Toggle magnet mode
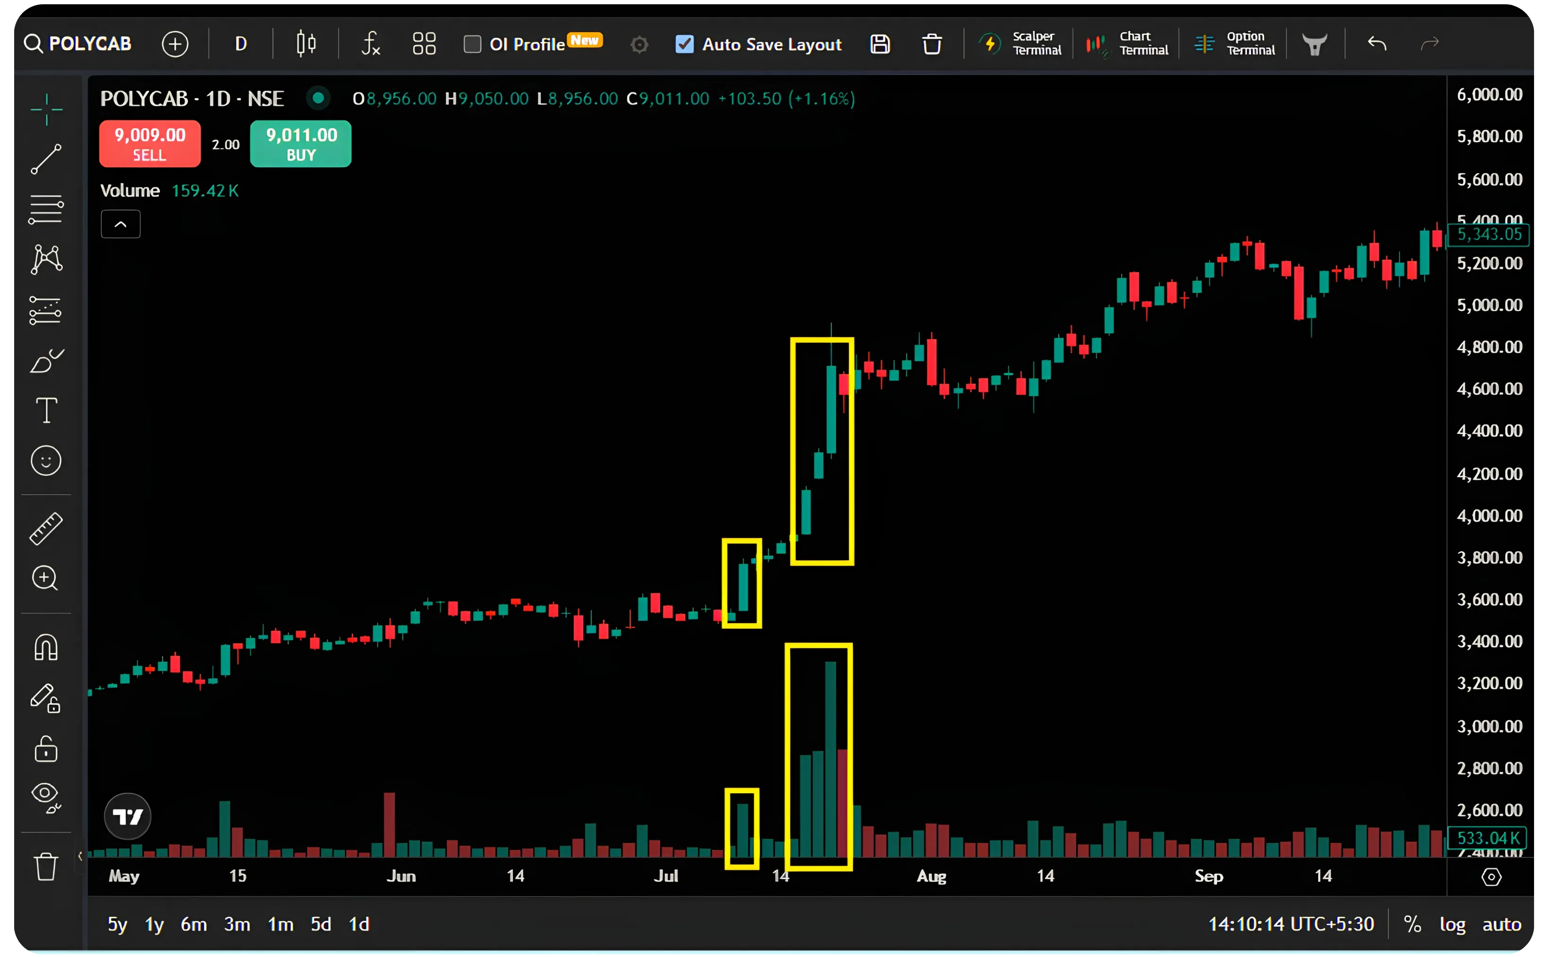The height and width of the screenshot is (957, 1543). pyautogui.click(x=46, y=647)
